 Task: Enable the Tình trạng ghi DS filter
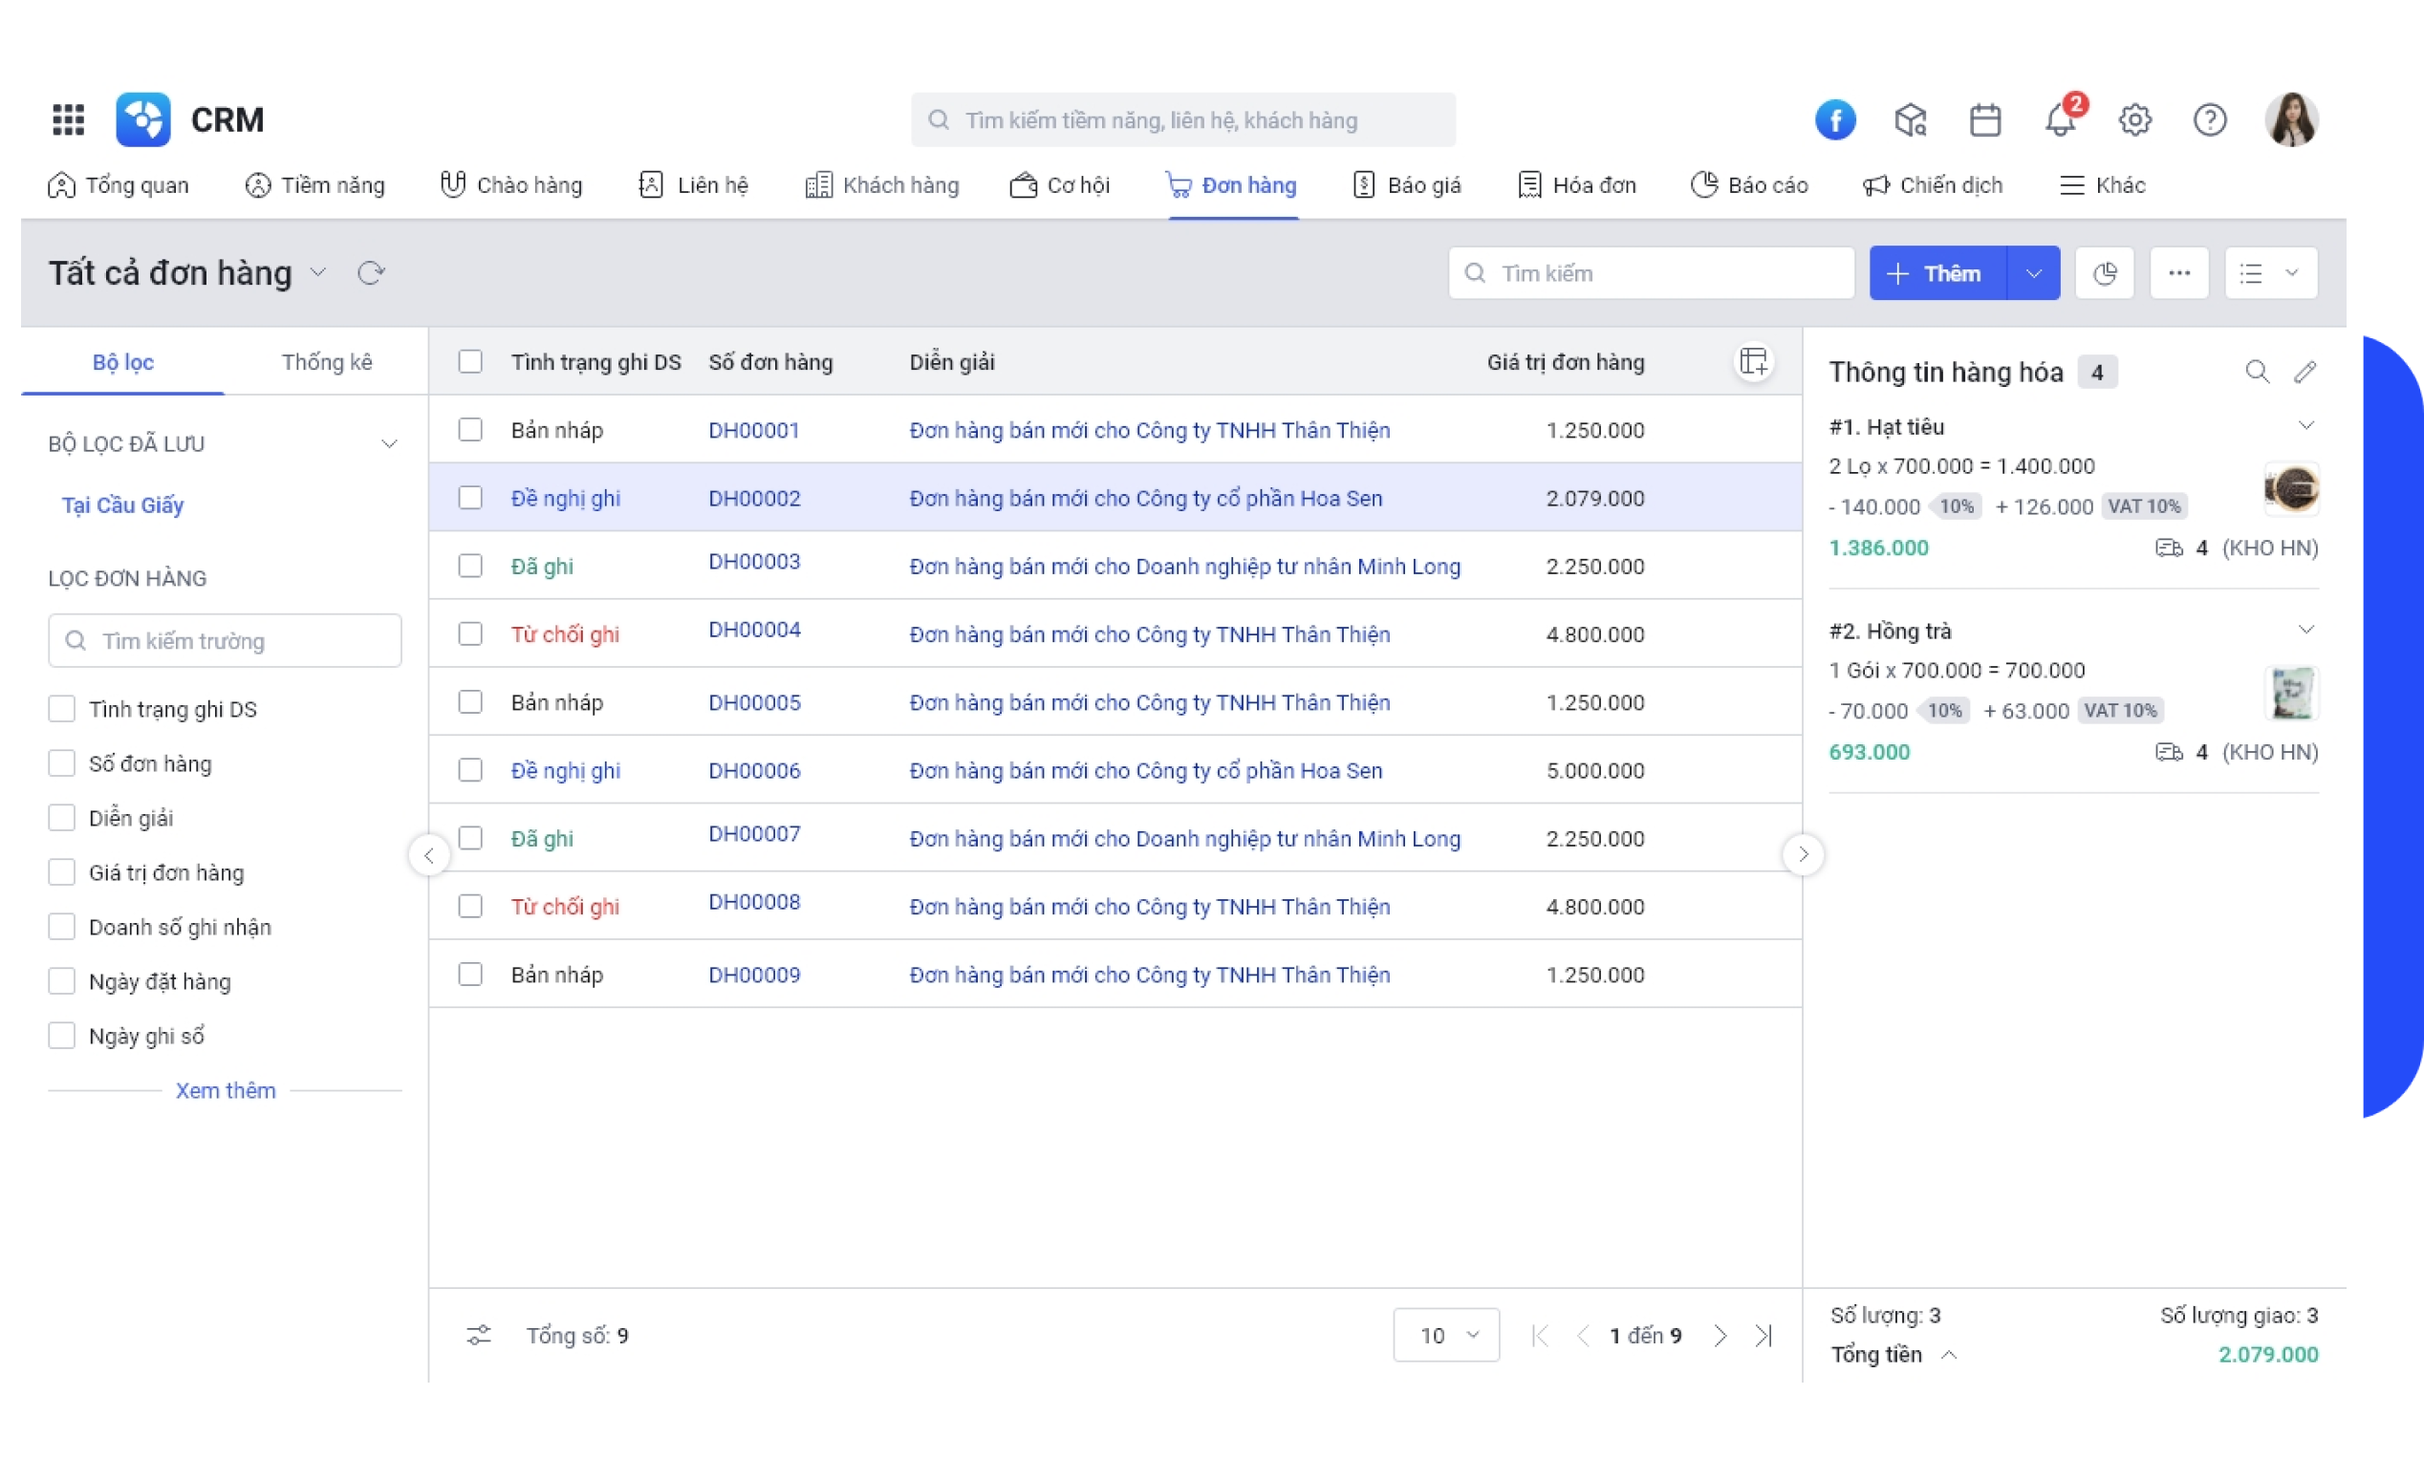(x=62, y=709)
